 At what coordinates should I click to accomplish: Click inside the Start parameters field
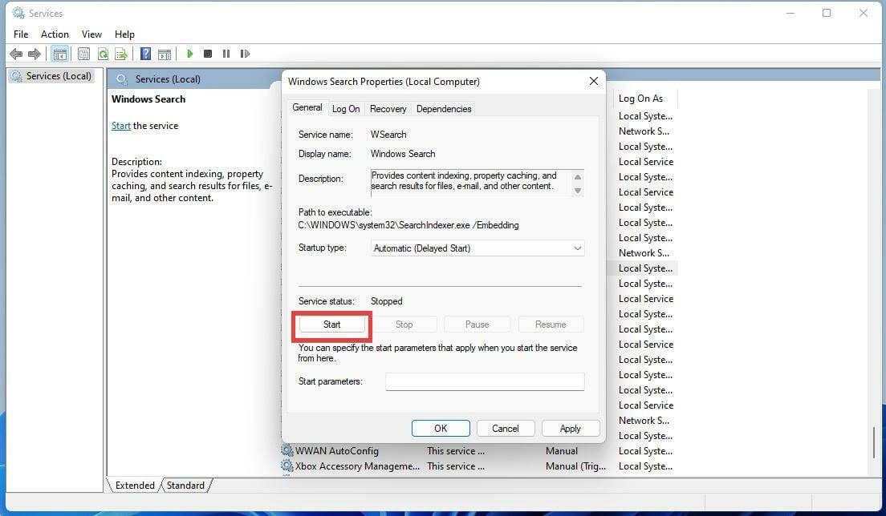[x=484, y=381]
